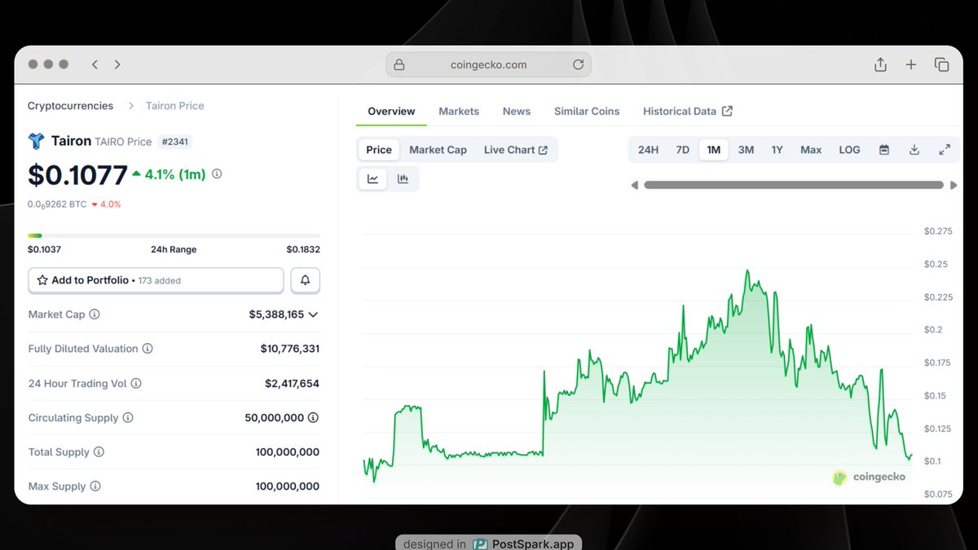Click the info icon next to 50,000,000
Viewport: 978px width, 550px height.
(x=314, y=418)
